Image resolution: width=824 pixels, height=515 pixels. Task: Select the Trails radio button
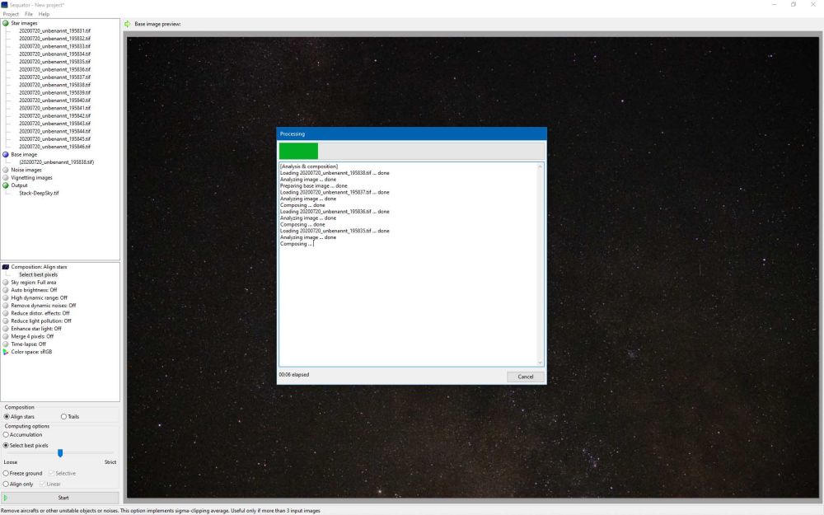[63, 416]
